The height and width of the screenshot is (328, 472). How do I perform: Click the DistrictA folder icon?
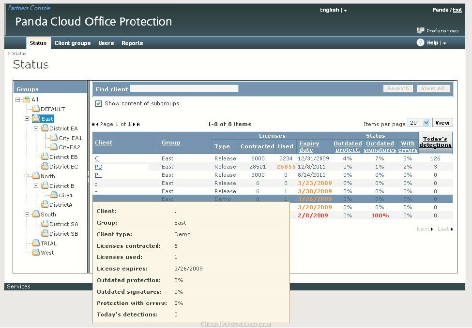pyautogui.click(x=45, y=204)
